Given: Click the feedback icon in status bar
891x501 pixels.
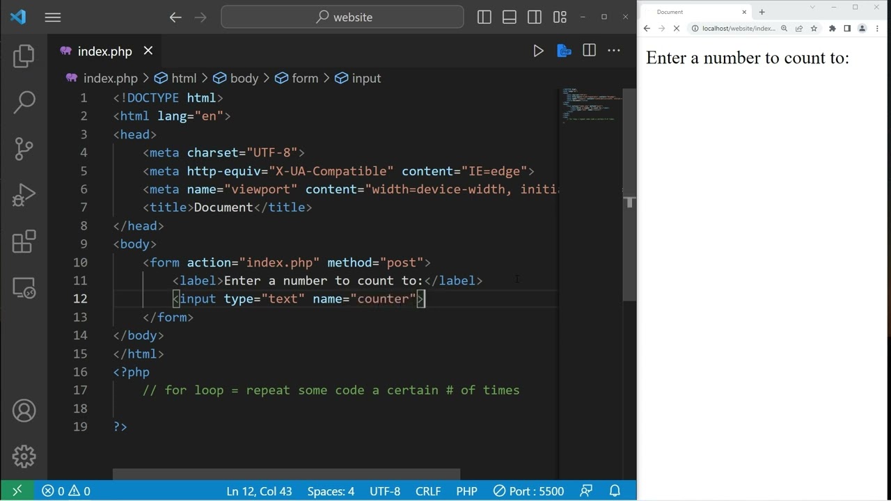Looking at the screenshot, I should click(587, 491).
